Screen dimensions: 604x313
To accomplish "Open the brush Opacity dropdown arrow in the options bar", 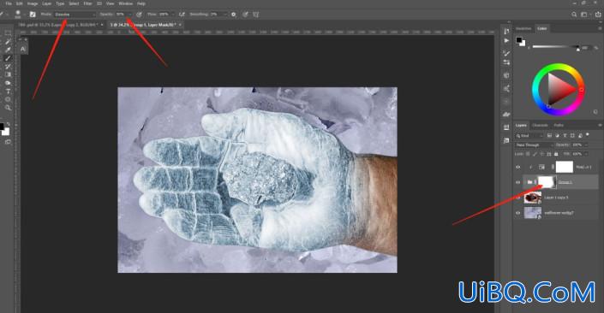I will coord(130,15).
